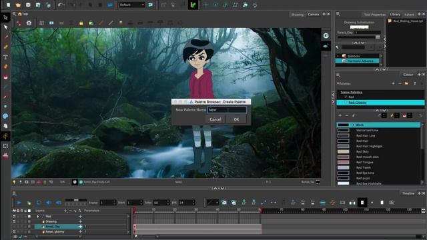Switch to the Drawing view tab
Viewport: 427px width, 240px height.
297,15
